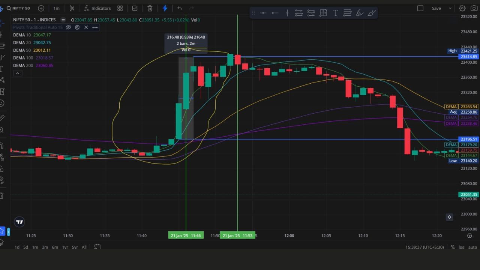480x270 pixels.
Task: Open the timezone menu showing UTC+5:30
Action: coord(424,247)
